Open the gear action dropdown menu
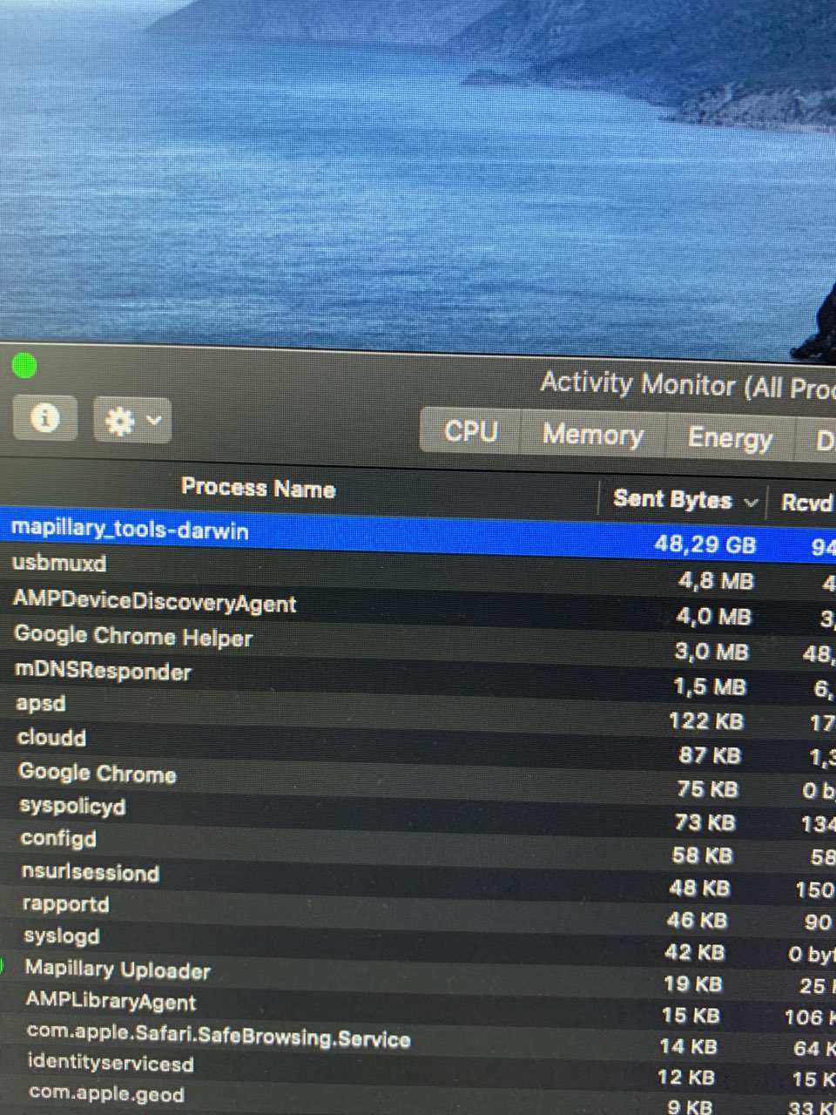Screen dimensions: 836x1115 [132, 422]
